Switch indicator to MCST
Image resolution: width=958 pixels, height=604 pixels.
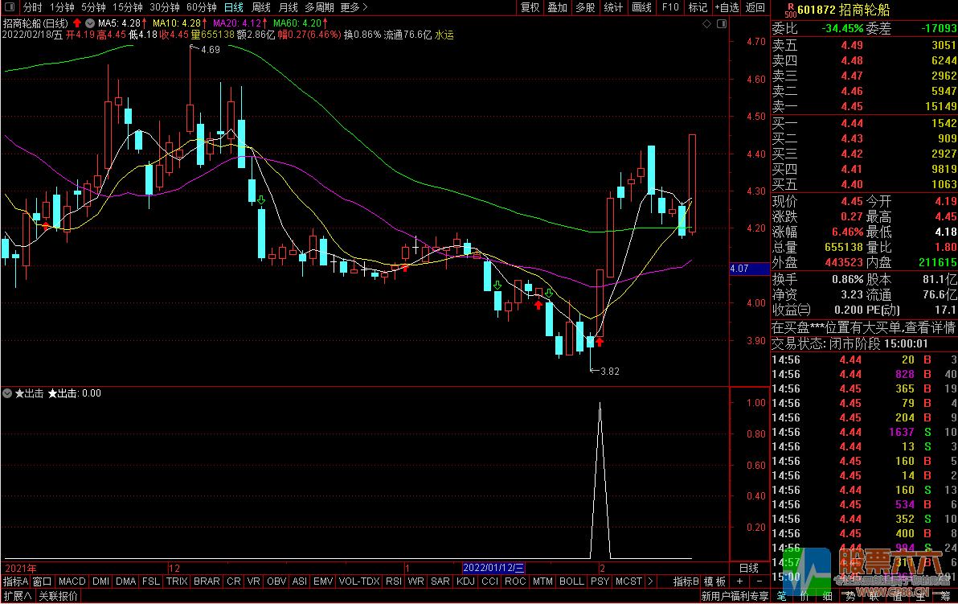[628, 581]
